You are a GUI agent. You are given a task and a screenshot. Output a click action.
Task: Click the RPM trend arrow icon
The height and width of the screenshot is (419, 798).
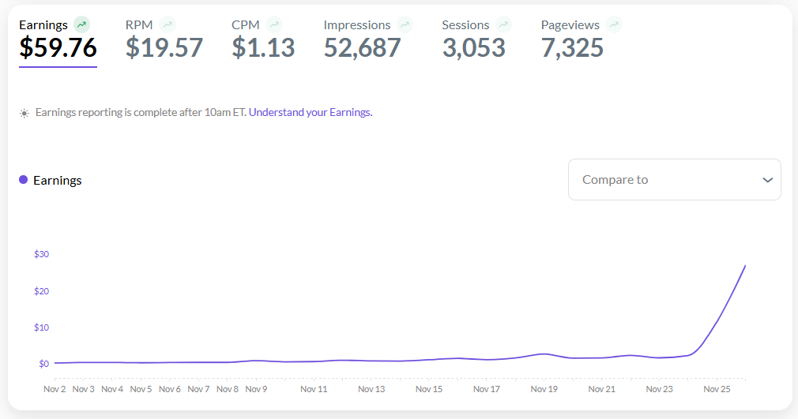(x=167, y=24)
